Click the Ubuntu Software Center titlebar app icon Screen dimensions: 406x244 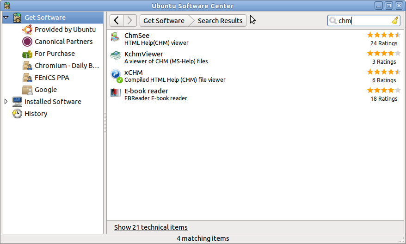tap(7, 6)
